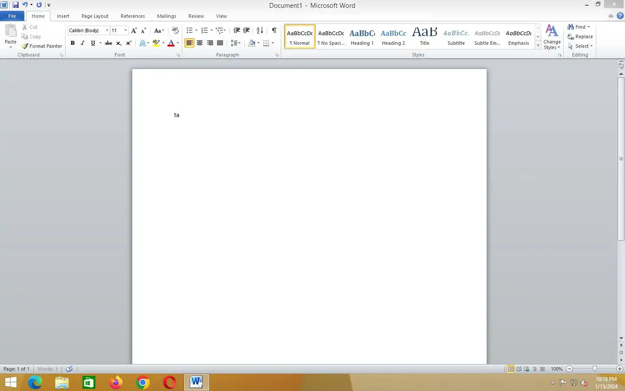Viewport: 625px width, 391px height.
Task: Click the Bullets list icon
Action: 189,30
